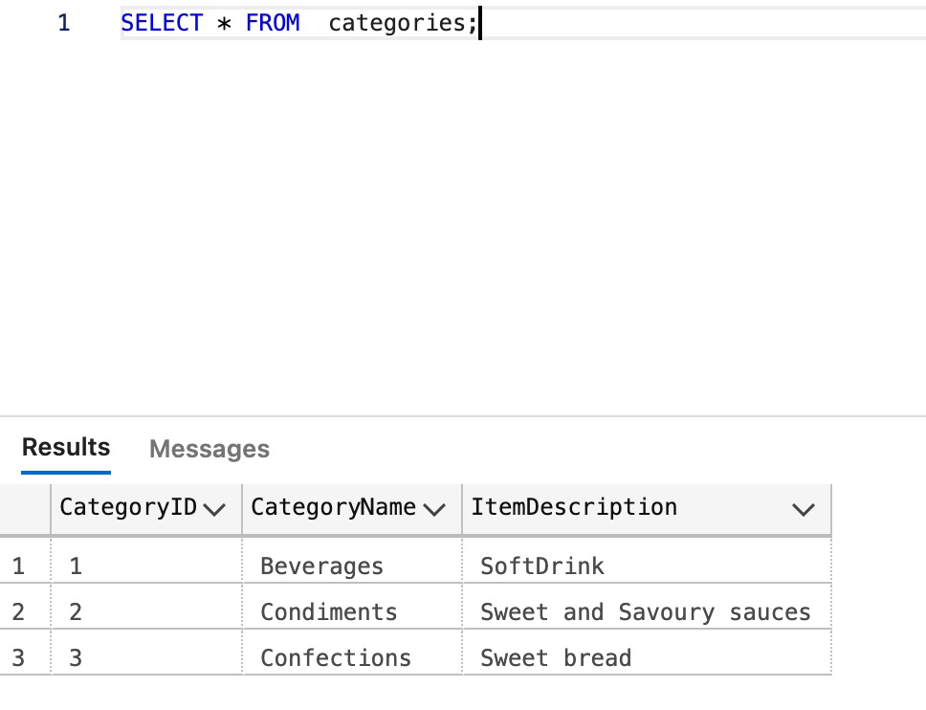Select result row number 2 header
This screenshot has width=926, height=710.
pyautogui.click(x=19, y=612)
